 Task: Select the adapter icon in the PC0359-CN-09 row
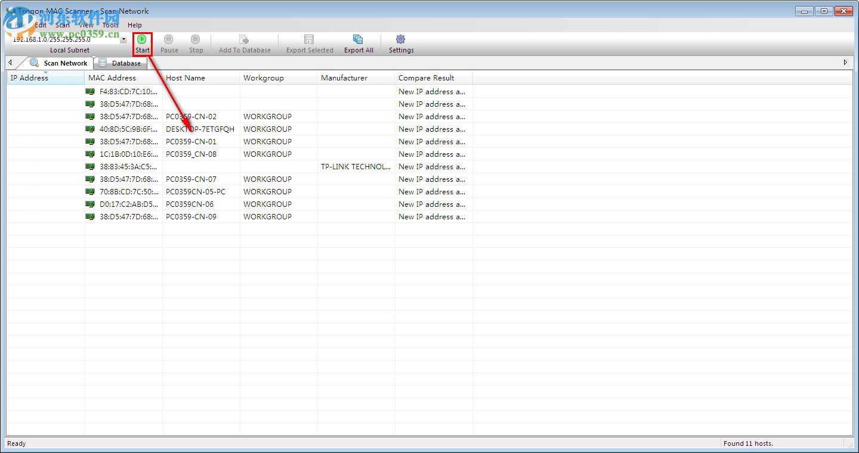coord(90,216)
